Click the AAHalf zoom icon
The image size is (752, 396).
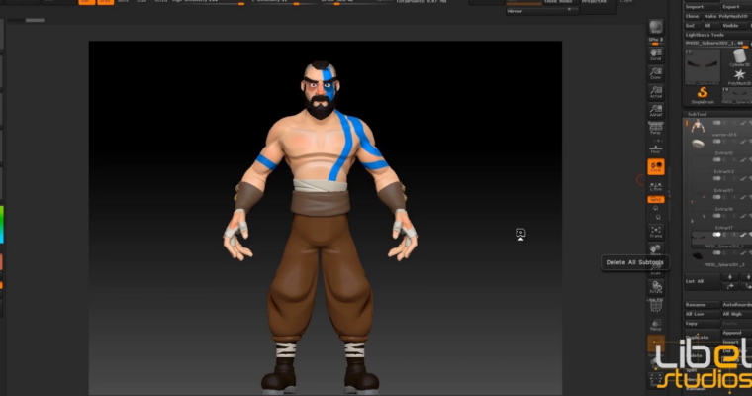coord(656,111)
